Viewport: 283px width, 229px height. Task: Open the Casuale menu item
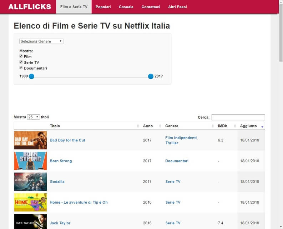126,7
